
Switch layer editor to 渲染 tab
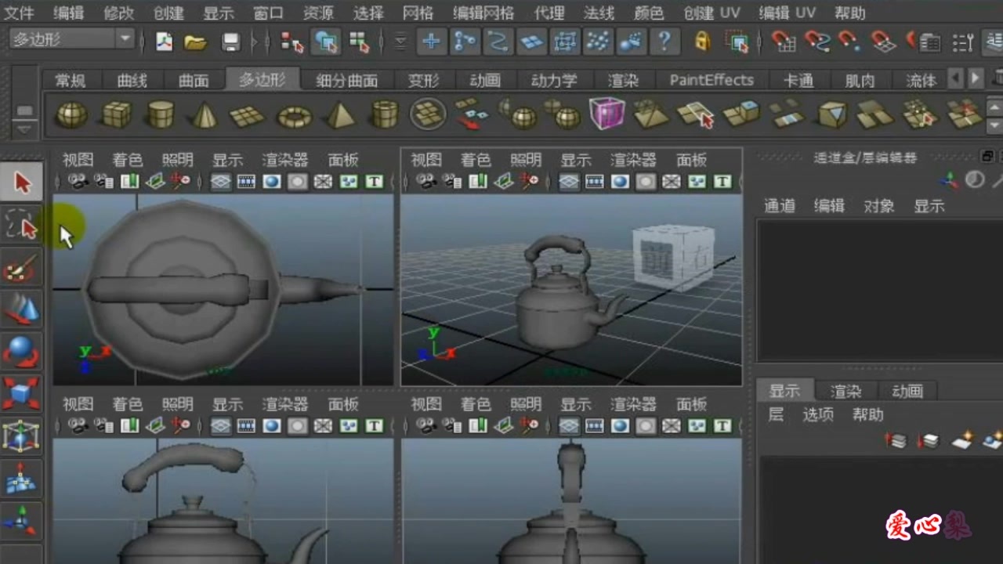coord(846,391)
